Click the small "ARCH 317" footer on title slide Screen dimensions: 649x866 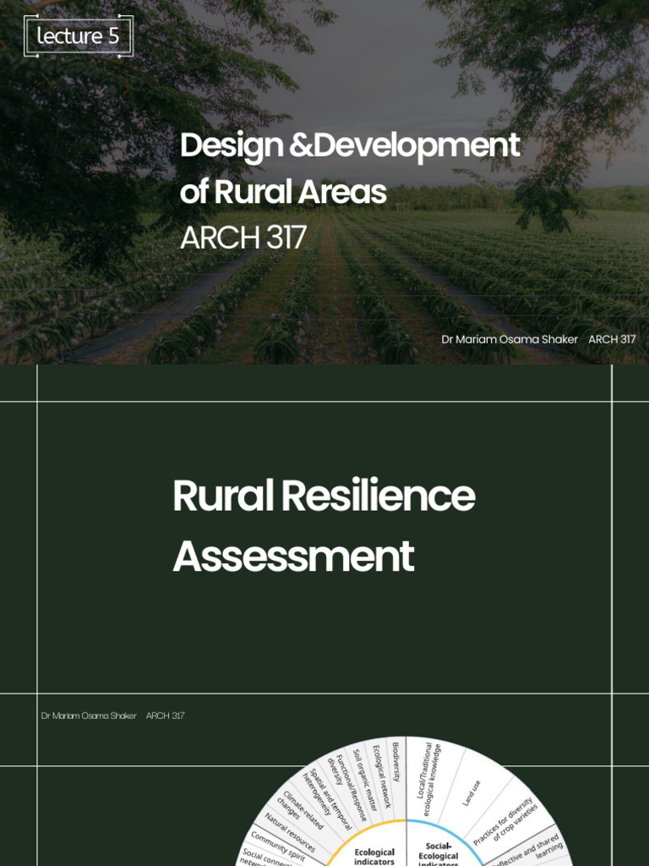[x=612, y=339]
